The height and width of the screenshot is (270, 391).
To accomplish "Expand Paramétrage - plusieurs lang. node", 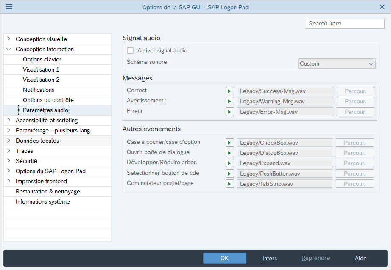I will 9,130.
